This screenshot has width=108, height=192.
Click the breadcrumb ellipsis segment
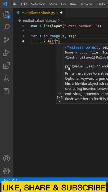(62, 21)
